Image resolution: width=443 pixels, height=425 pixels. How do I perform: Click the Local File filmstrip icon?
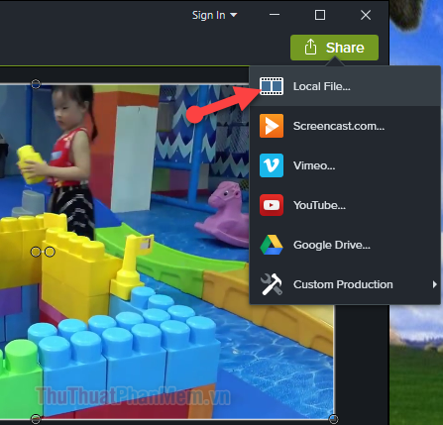pos(272,86)
